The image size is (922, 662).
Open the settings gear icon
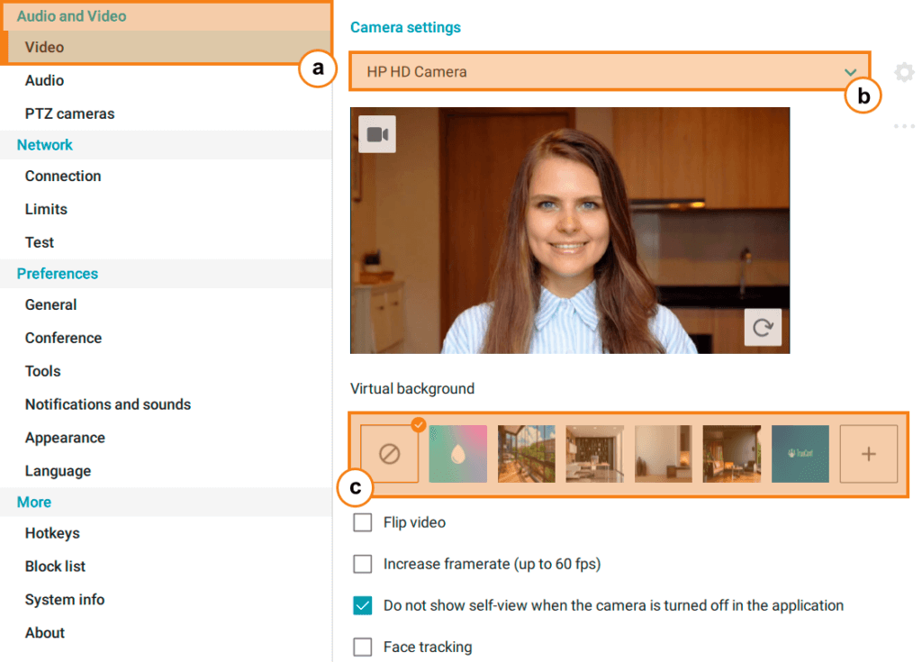904,72
